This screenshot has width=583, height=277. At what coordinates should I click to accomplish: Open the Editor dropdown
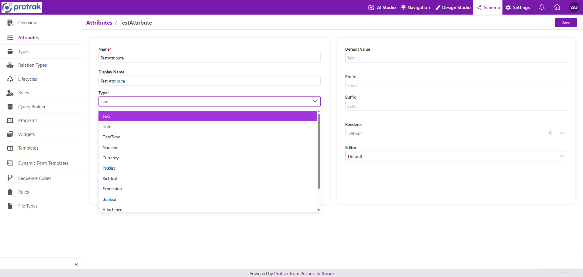pos(456,156)
